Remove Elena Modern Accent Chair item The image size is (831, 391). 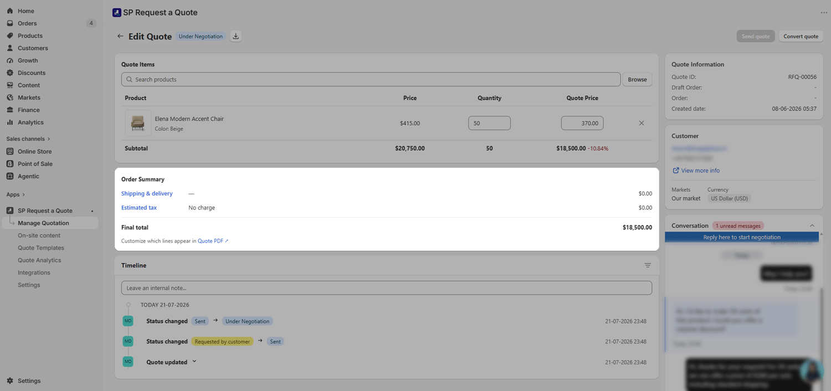[x=642, y=123]
